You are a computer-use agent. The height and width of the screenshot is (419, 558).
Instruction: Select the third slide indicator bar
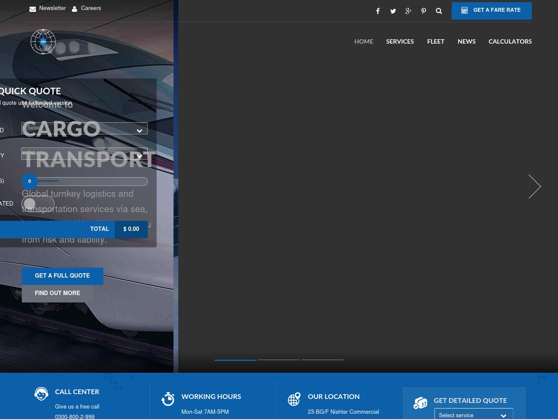323,360
